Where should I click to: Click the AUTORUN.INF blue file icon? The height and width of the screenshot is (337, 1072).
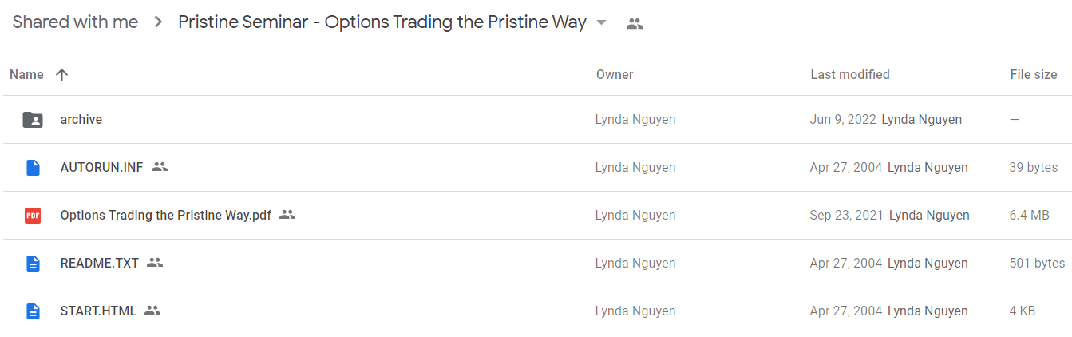tap(33, 168)
